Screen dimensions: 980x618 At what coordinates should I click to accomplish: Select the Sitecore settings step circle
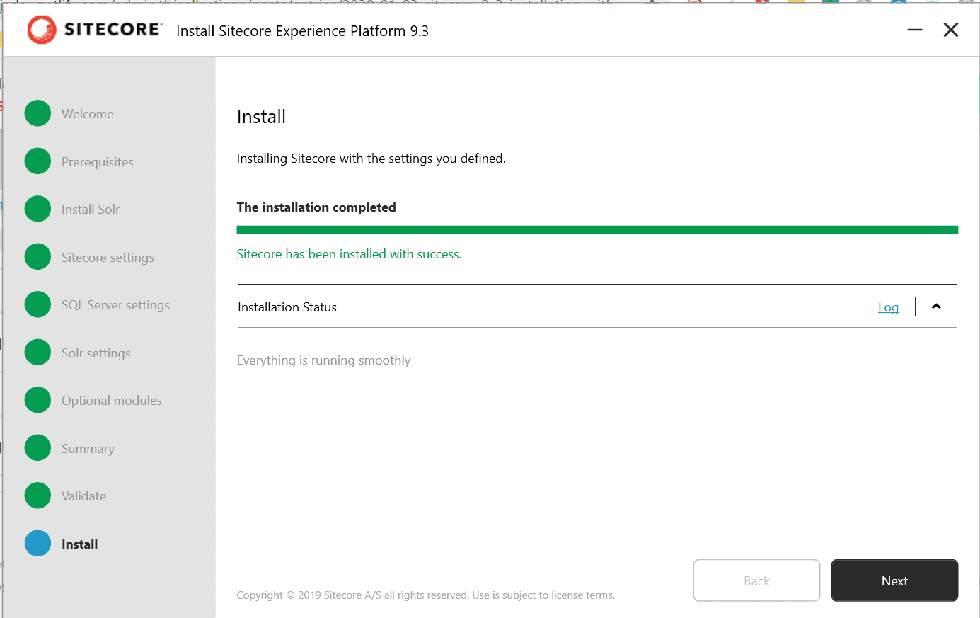pyautogui.click(x=38, y=257)
